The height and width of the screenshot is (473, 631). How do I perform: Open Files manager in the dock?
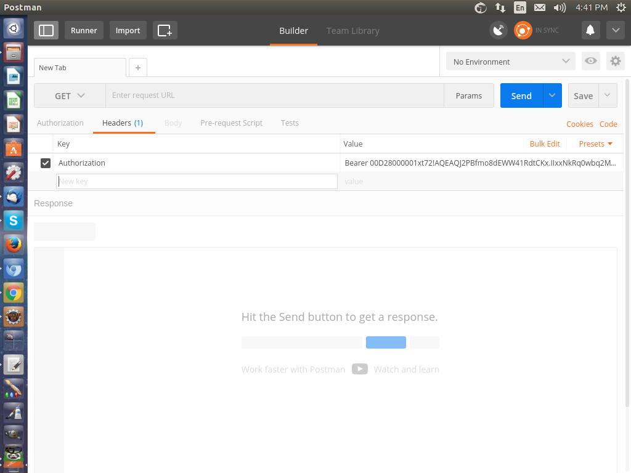(14, 53)
